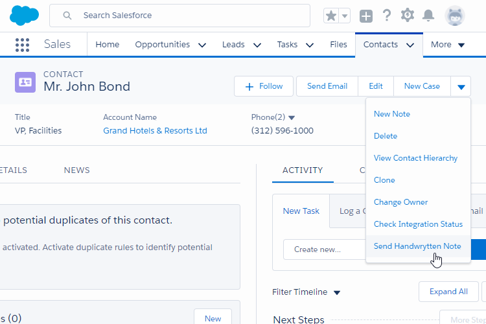The width and height of the screenshot is (486, 324).
Task: Open the Phone(2) dropdown arrow
Action: (x=292, y=118)
